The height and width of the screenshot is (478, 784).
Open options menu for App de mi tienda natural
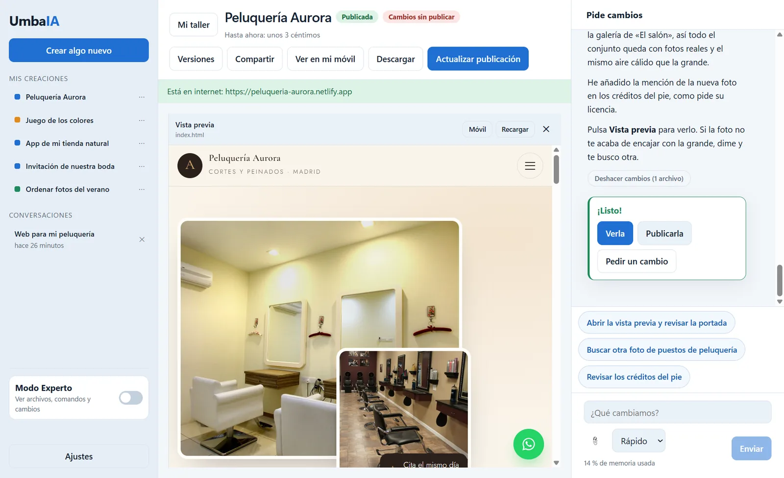pos(142,143)
